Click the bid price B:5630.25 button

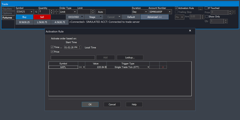(x=24, y=22)
